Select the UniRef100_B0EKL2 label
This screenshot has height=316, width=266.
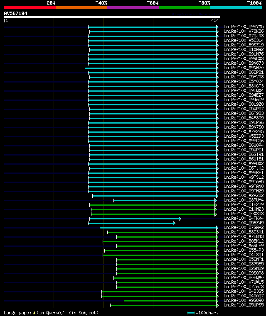(x=244, y=241)
